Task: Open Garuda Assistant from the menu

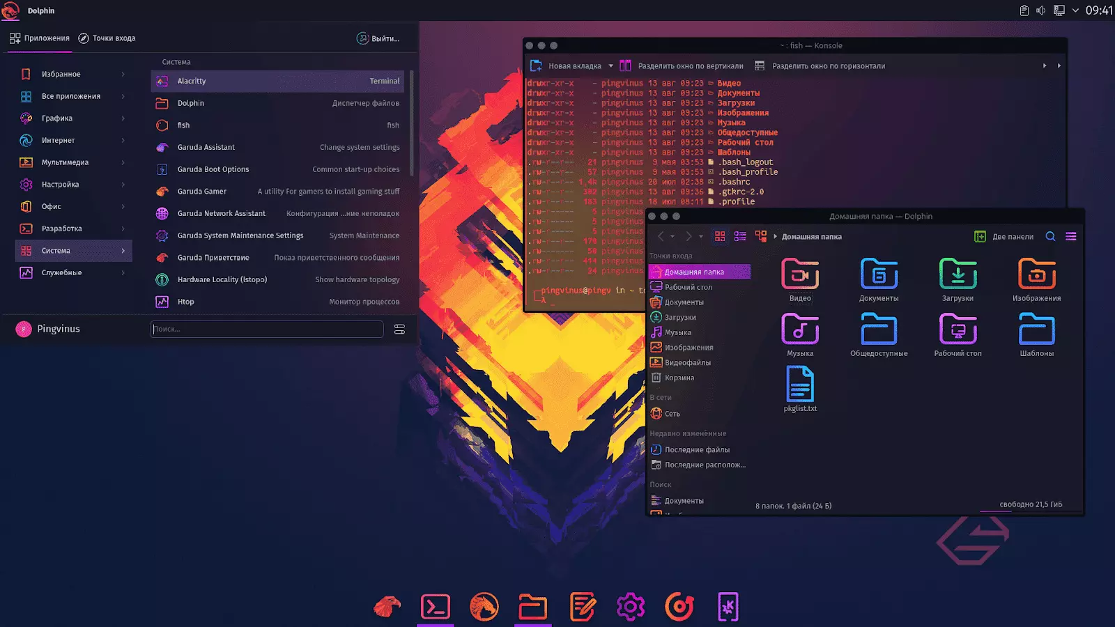Action: tap(277, 147)
